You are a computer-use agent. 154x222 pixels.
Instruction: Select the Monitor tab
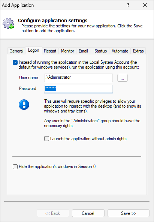[67, 51]
